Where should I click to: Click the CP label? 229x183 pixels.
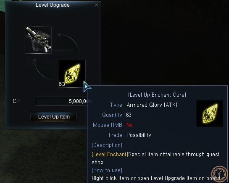pos(16,101)
